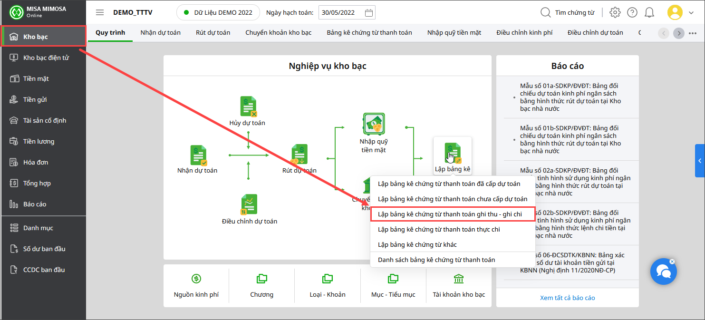Open Mục - Tiểu mục shortcut
This screenshot has height=320, width=705.
coord(393,286)
